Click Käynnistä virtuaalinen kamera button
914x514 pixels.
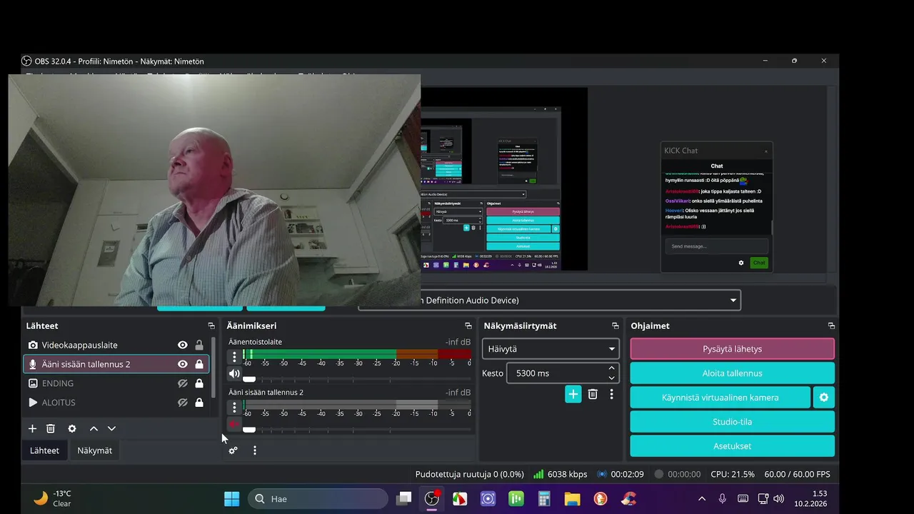720,397
